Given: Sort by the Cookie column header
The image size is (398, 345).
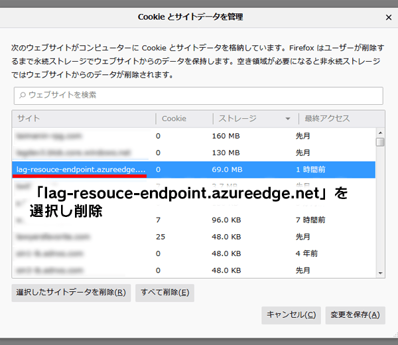Looking at the screenshot, I should click(x=184, y=119).
